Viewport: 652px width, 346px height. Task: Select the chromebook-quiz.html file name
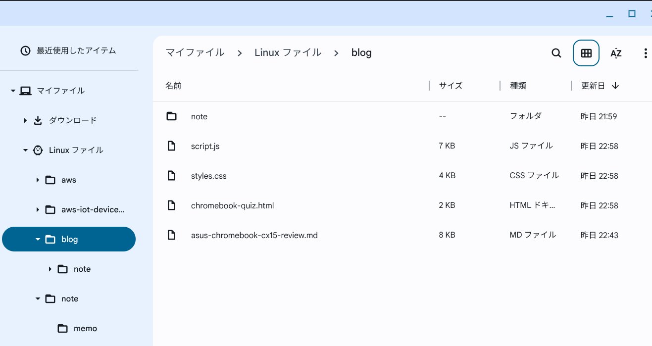(232, 205)
